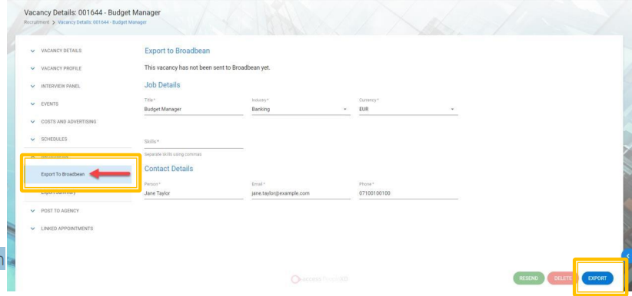Click the 'Job Details' heading

coord(162,85)
